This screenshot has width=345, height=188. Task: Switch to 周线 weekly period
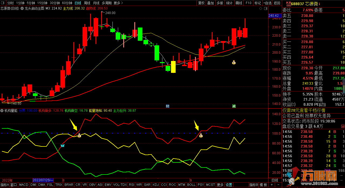[87, 3]
